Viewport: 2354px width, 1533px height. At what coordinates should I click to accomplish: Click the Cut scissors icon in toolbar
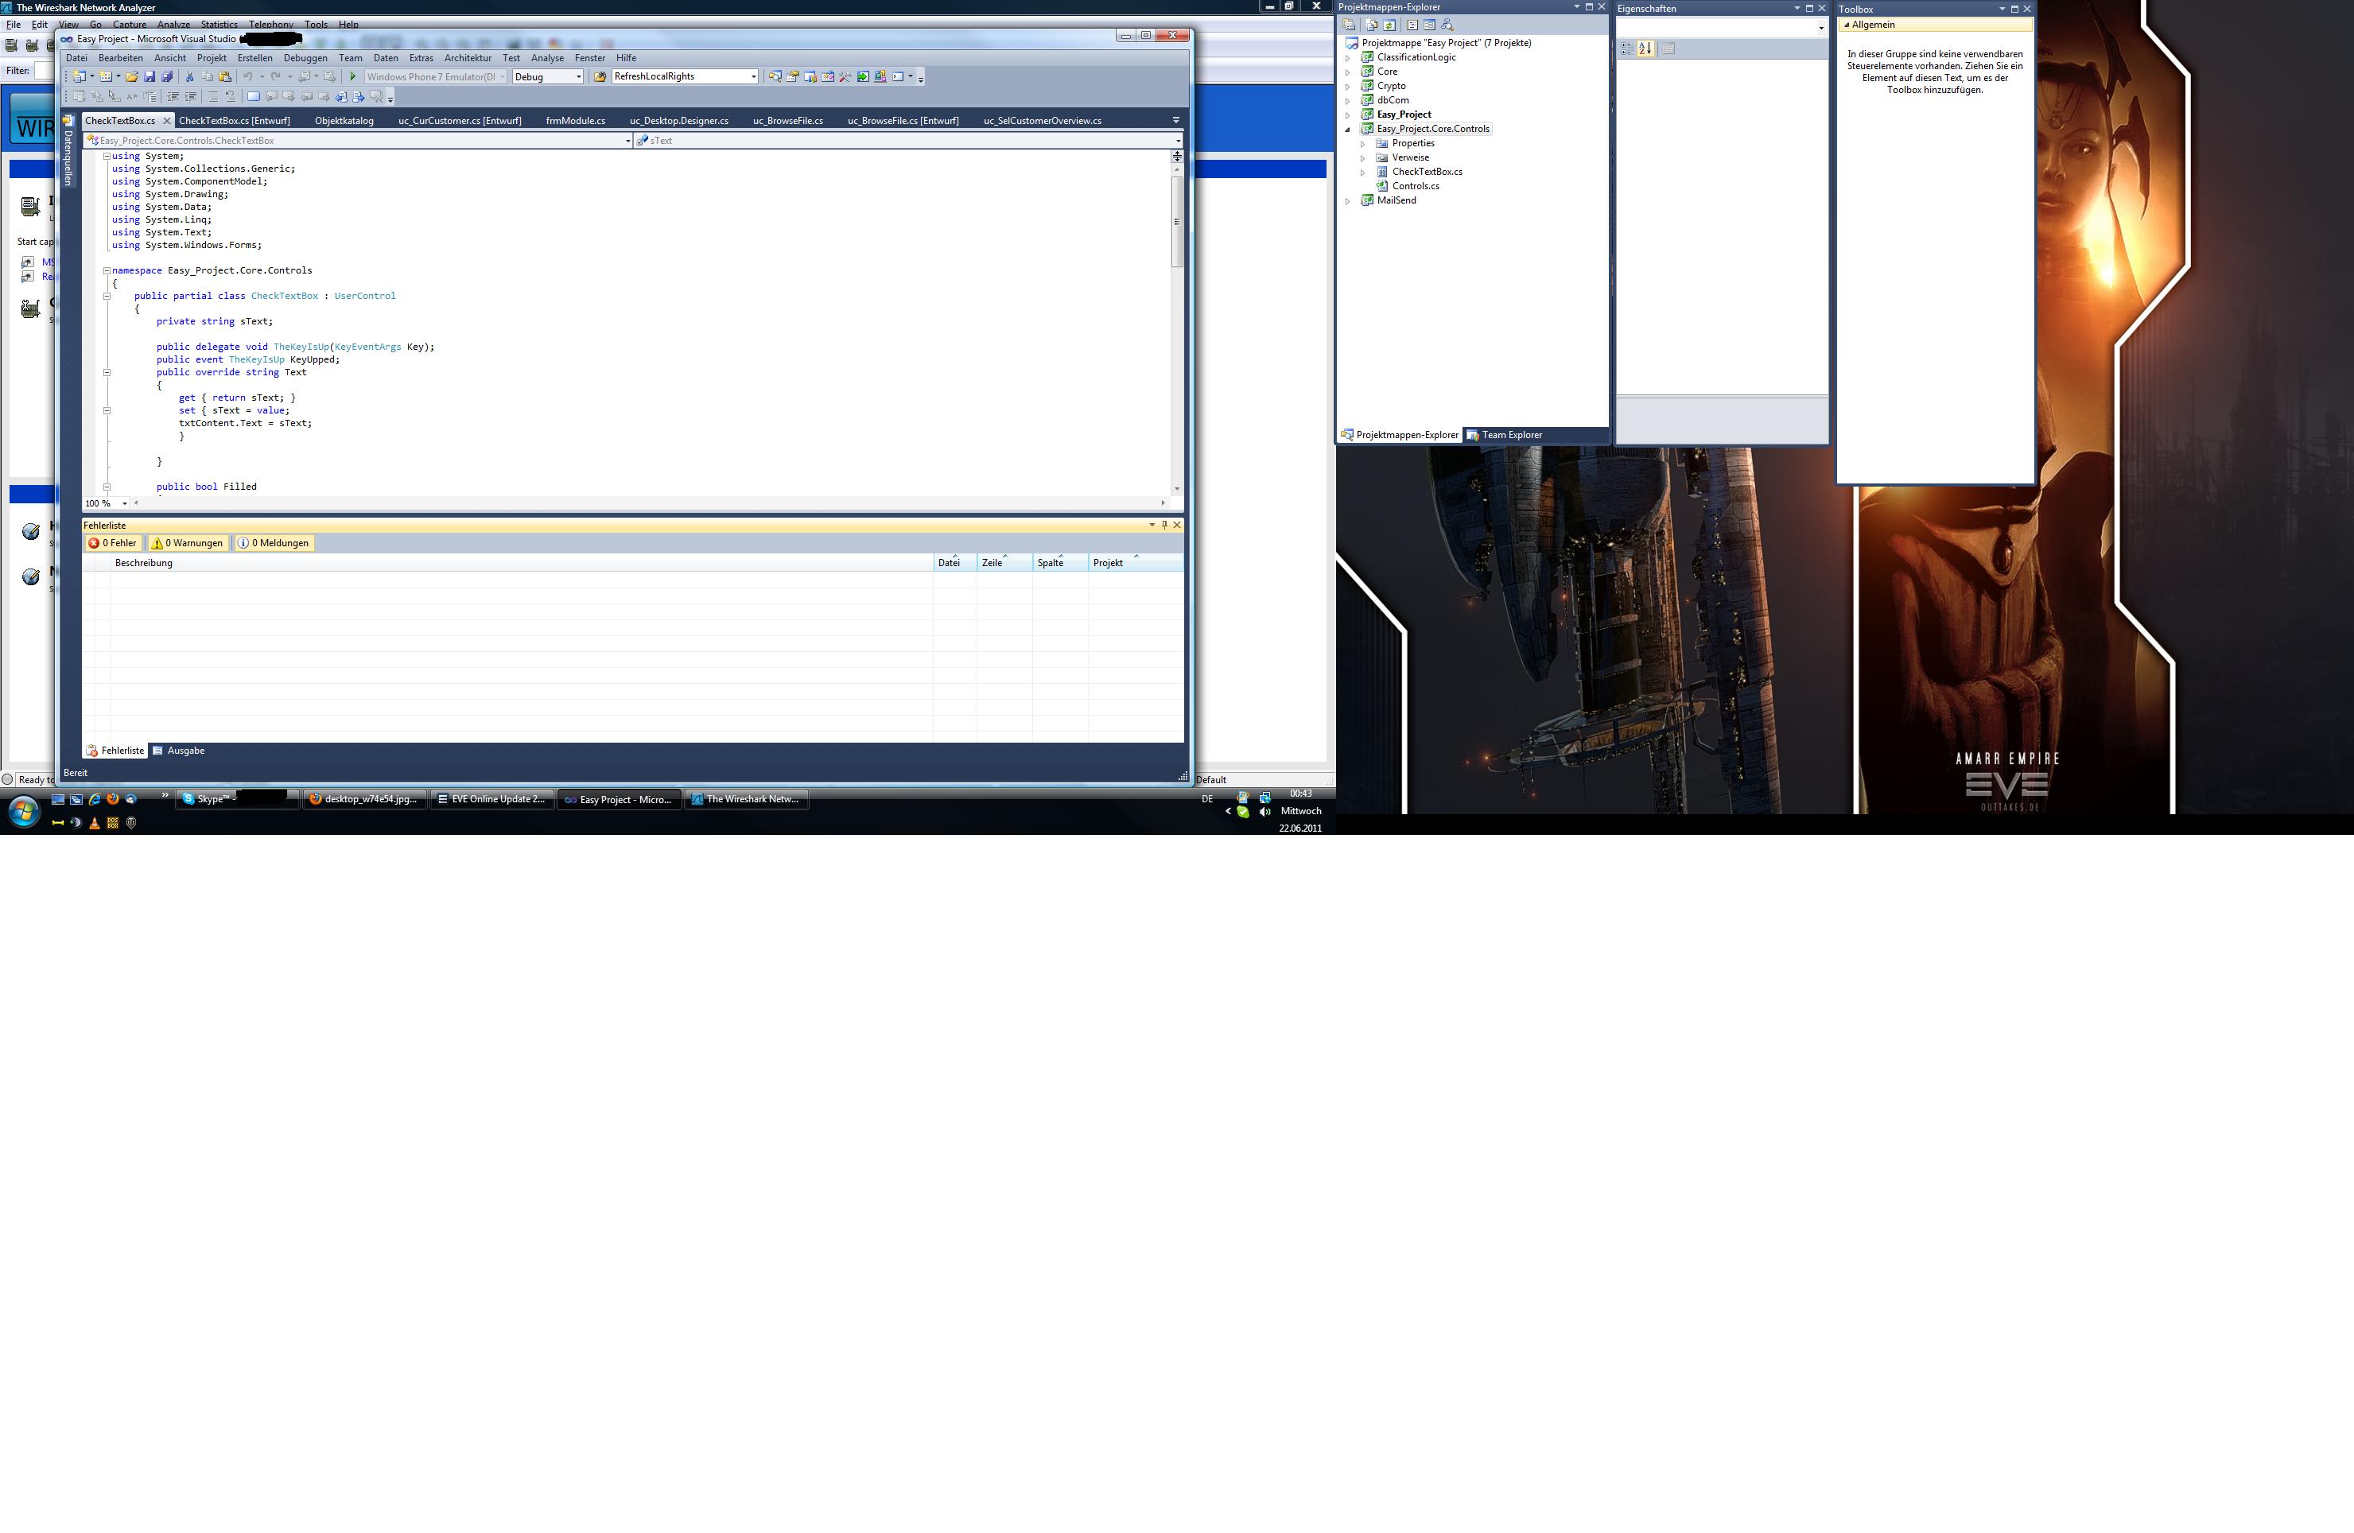pos(190,77)
